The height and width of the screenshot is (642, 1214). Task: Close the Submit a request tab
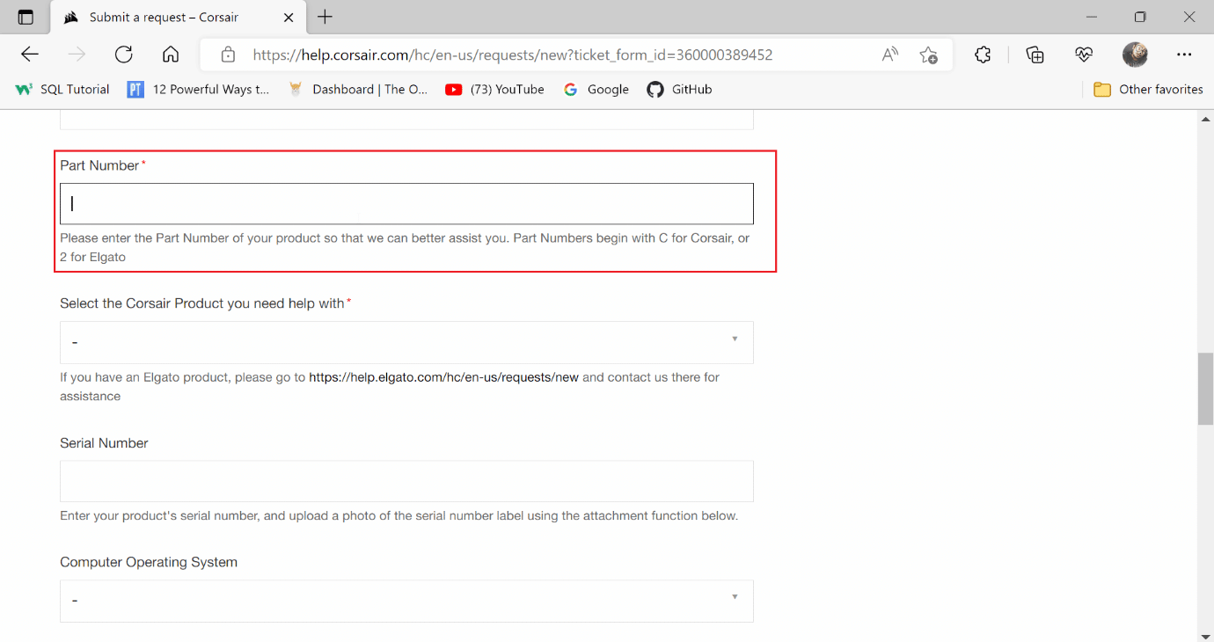[289, 18]
